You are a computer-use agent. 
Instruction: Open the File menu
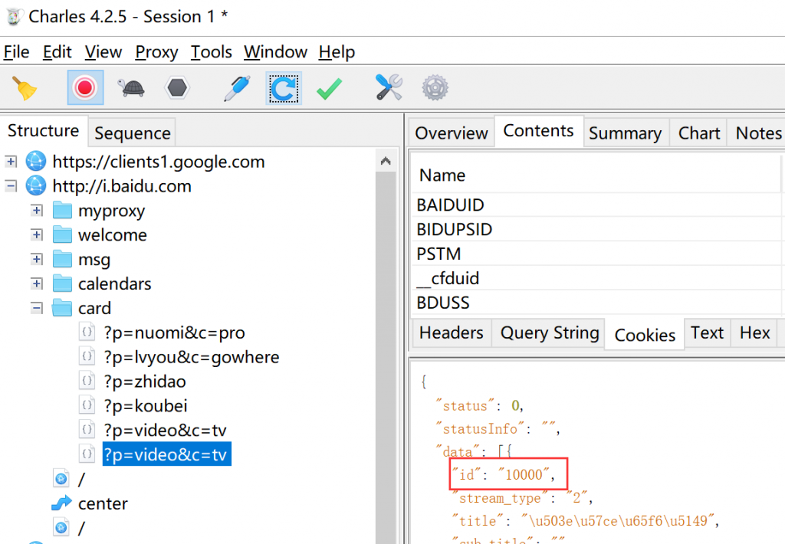tap(17, 52)
